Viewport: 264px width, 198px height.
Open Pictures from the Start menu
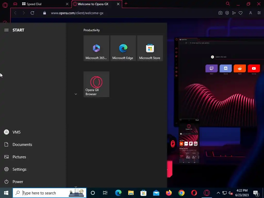pos(33,157)
